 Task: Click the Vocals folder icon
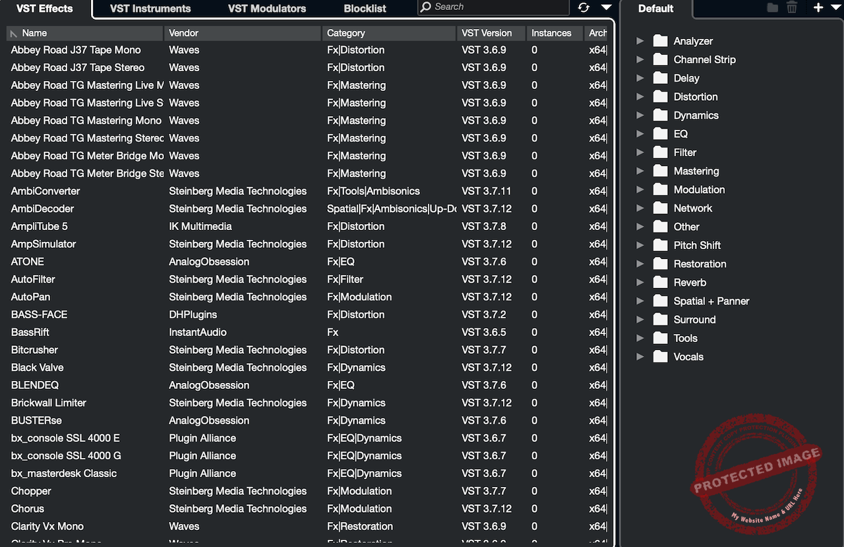(x=661, y=357)
